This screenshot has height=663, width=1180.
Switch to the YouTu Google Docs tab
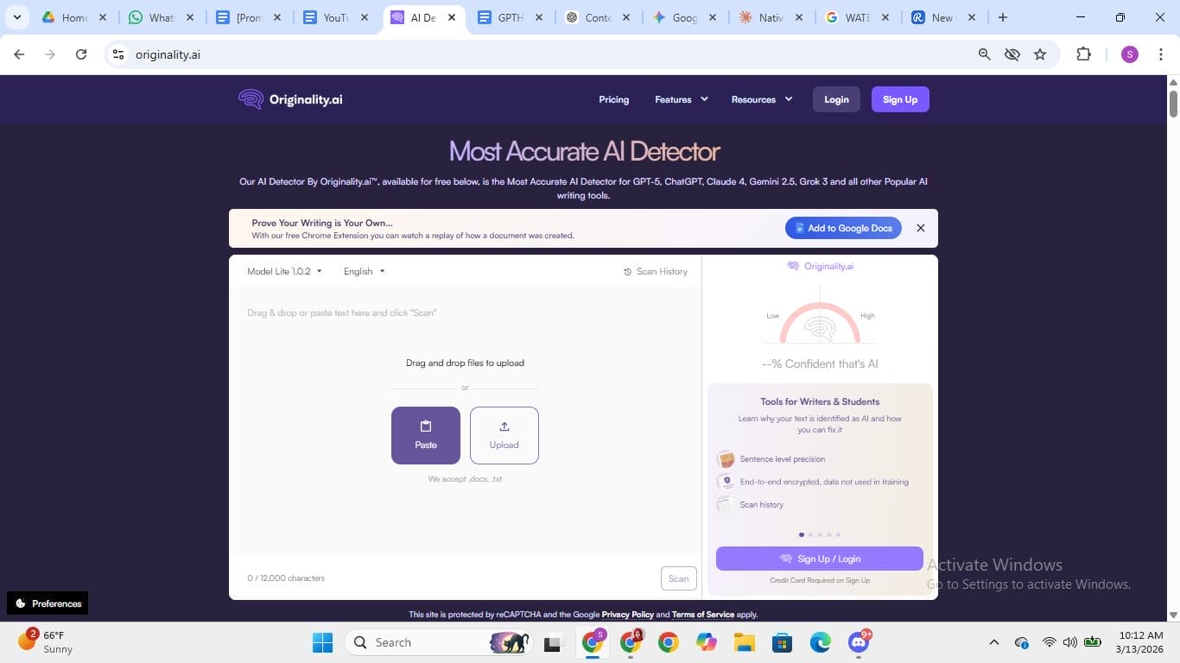(335, 17)
